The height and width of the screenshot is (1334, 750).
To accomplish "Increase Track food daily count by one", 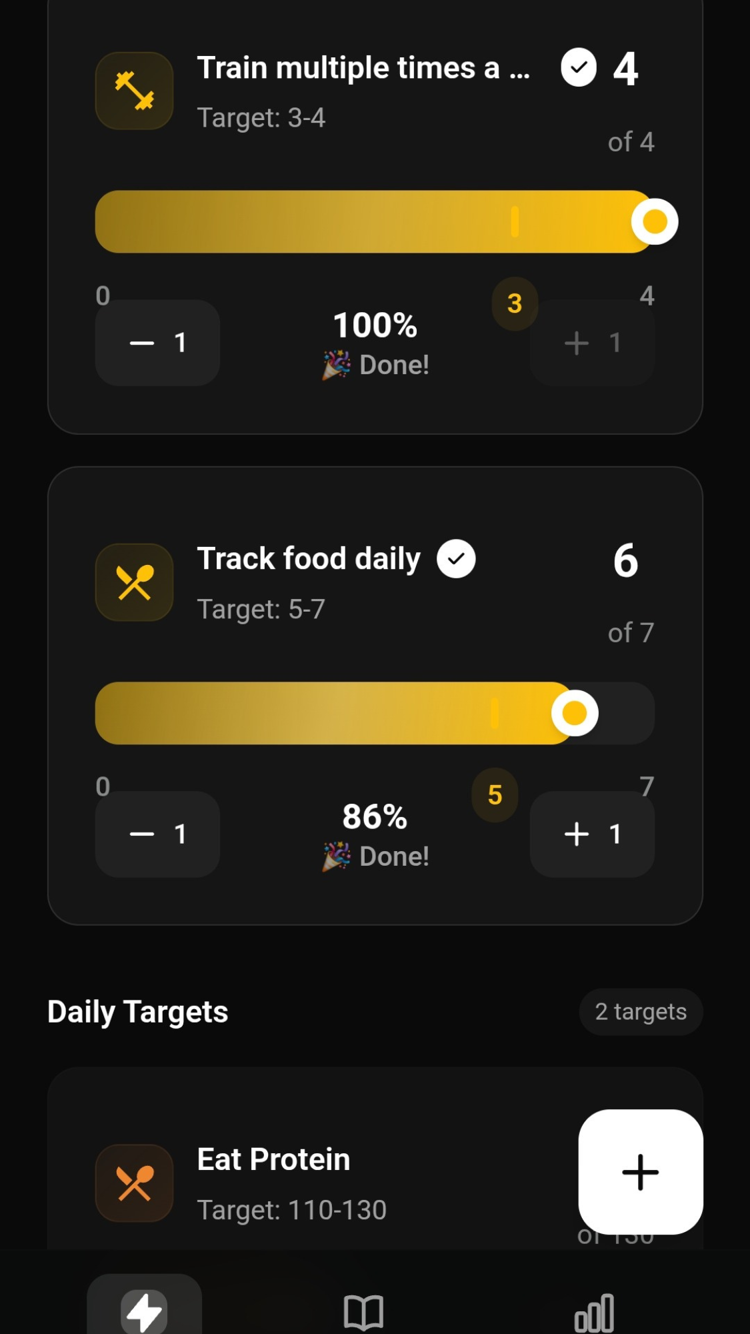I will coord(592,834).
